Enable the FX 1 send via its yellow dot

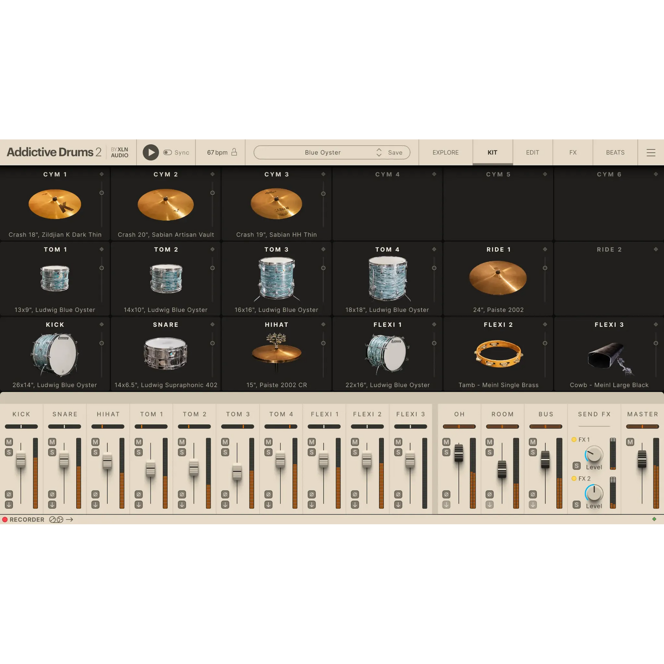click(x=574, y=439)
